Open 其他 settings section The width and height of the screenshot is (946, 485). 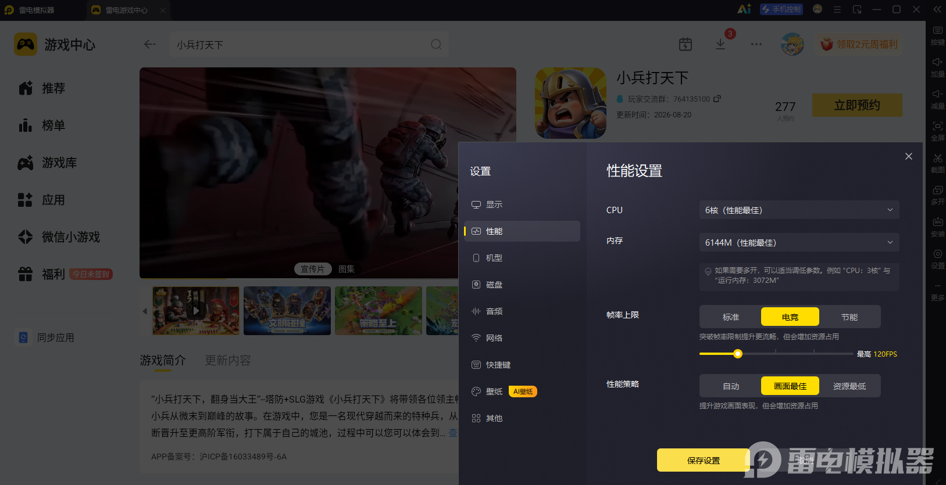[522, 418]
